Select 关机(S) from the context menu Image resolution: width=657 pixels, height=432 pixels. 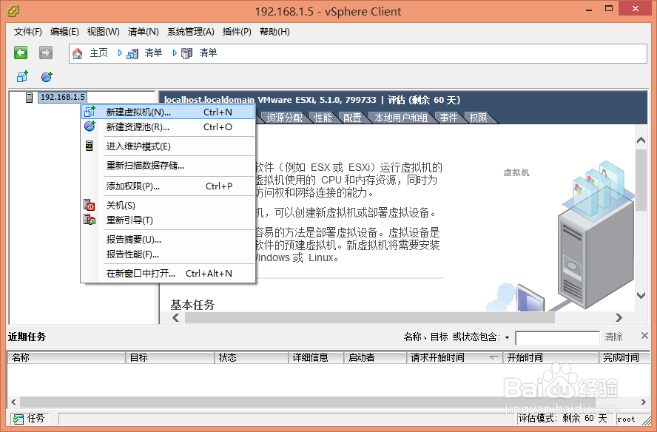[x=168, y=206]
